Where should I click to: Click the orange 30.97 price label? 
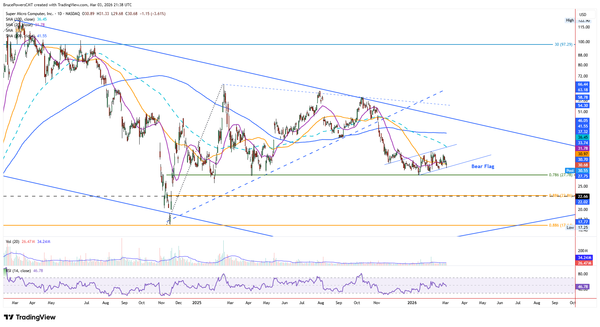583,154
